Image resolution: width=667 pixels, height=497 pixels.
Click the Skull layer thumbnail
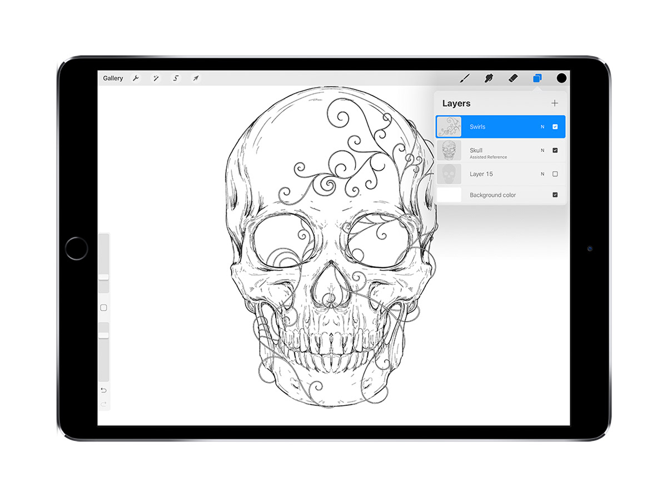(x=449, y=150)
